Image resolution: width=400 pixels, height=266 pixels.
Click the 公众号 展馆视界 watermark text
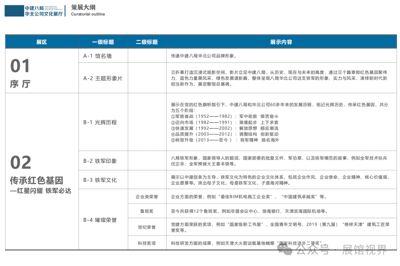(341, 250)
